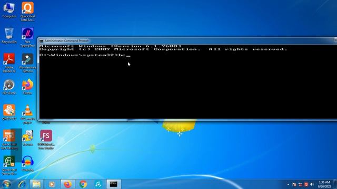Open the volume speaker tray icon

coord(312,184)
